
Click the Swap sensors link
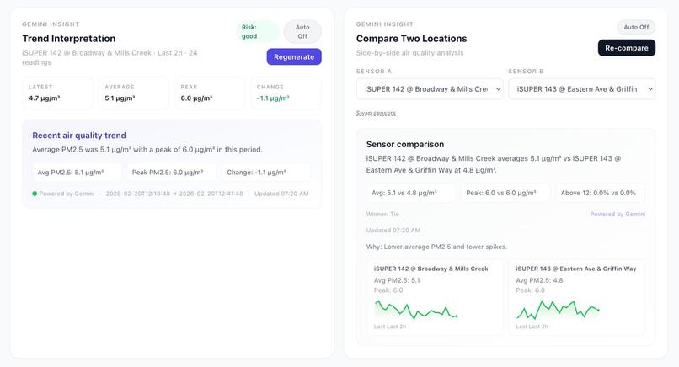pyautogui.click(x=376, y=114)
